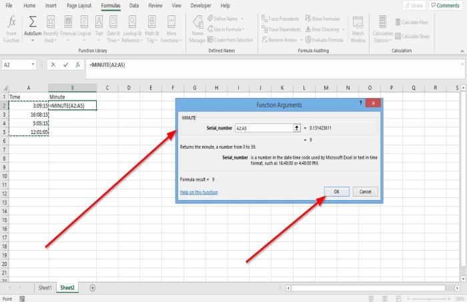The width and height of the screenshot is (467, 302).
Task: Switch to Page Layout tab
Action: 79,5
